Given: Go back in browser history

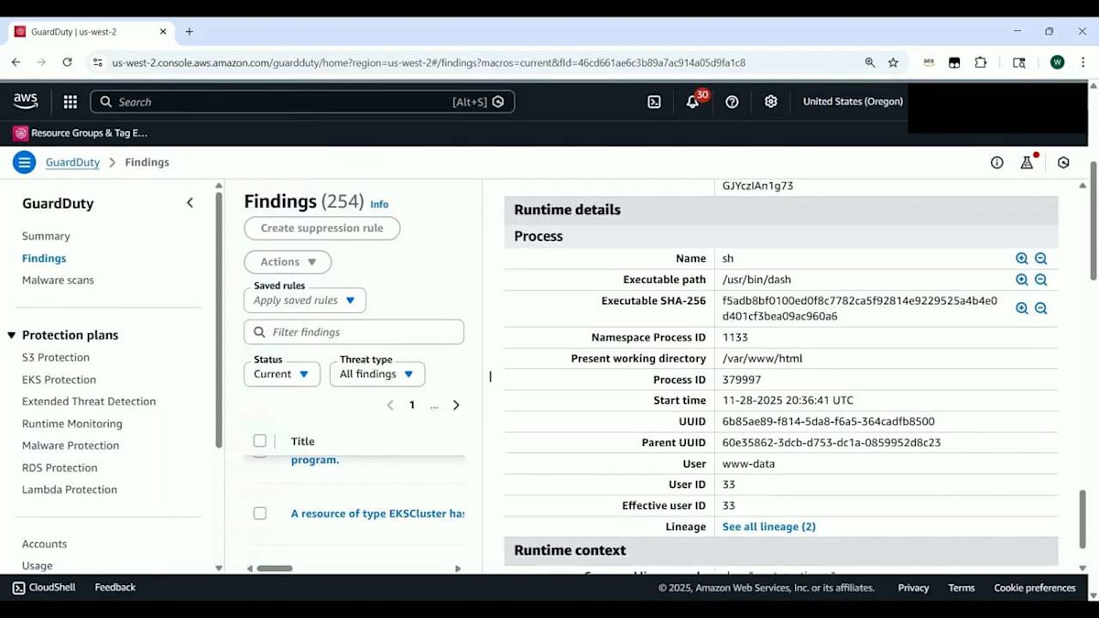Looking at the screenshot, I should tap(16, 62).
